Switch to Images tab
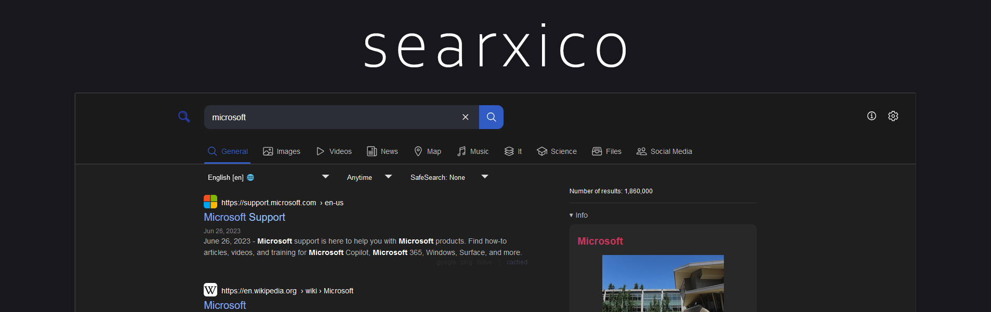This screenshot has height=312, width=991. point(282,151)
